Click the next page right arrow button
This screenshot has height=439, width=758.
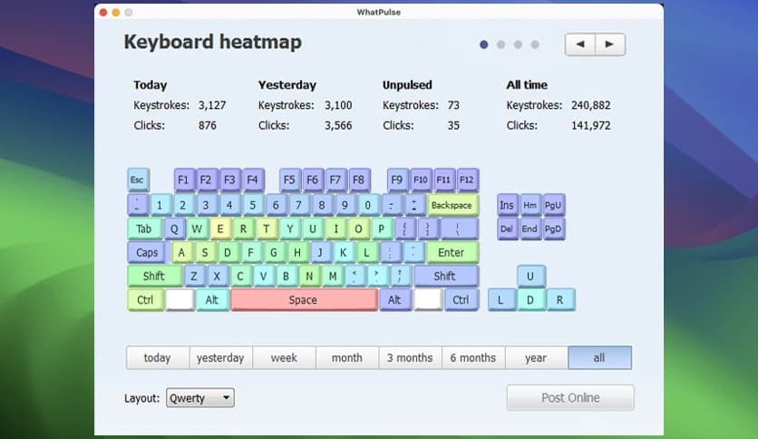click(x=610, y=44)
